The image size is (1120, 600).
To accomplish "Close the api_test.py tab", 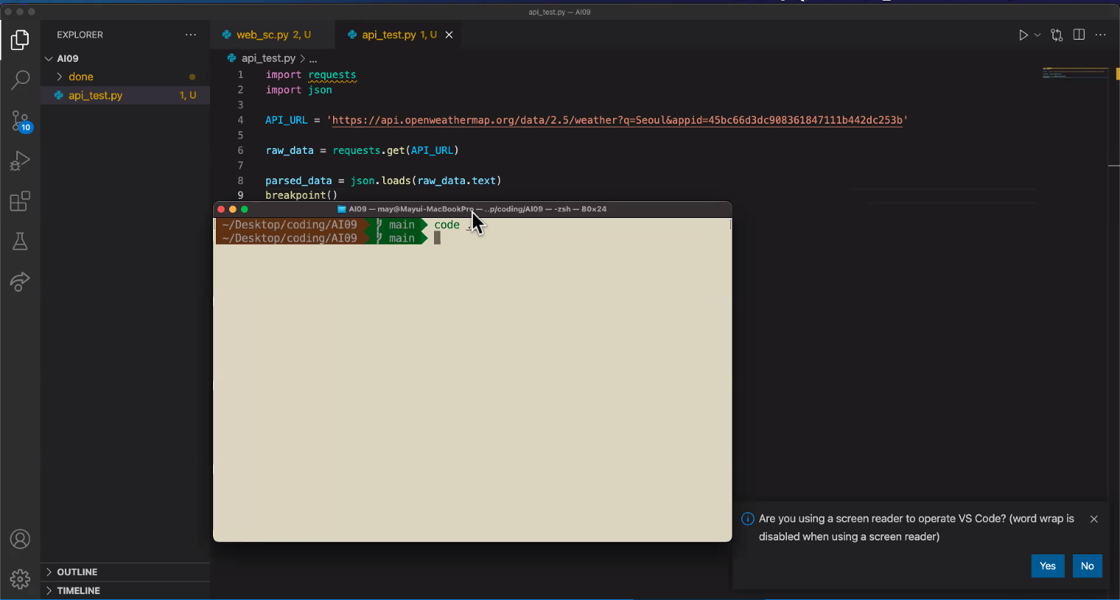I will pyautogui.click(x=449, y=35).
